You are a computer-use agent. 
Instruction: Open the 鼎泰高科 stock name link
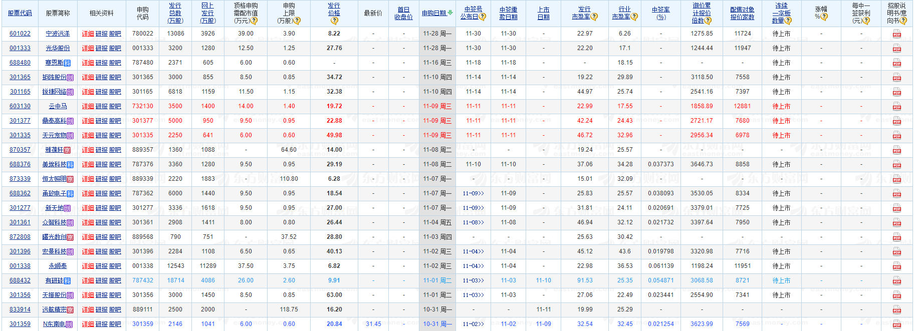(x=54, y=121)
